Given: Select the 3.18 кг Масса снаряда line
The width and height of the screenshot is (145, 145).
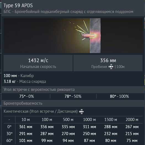Looking at the screenshot, I should tap(25, 81).
